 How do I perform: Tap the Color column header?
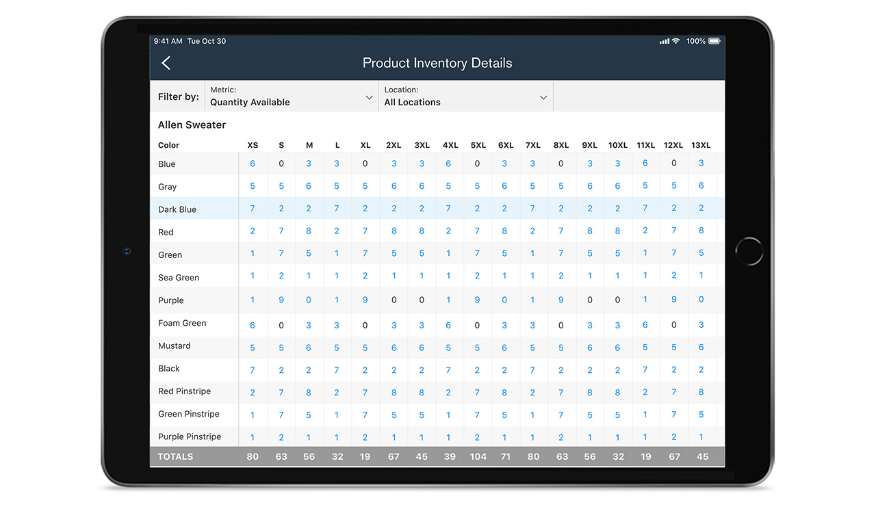pyautogui.click(x=168, y=145)
